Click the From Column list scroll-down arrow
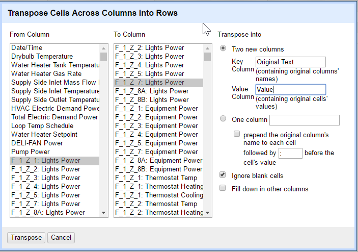 pyautogui.click(x=104, y=213)
